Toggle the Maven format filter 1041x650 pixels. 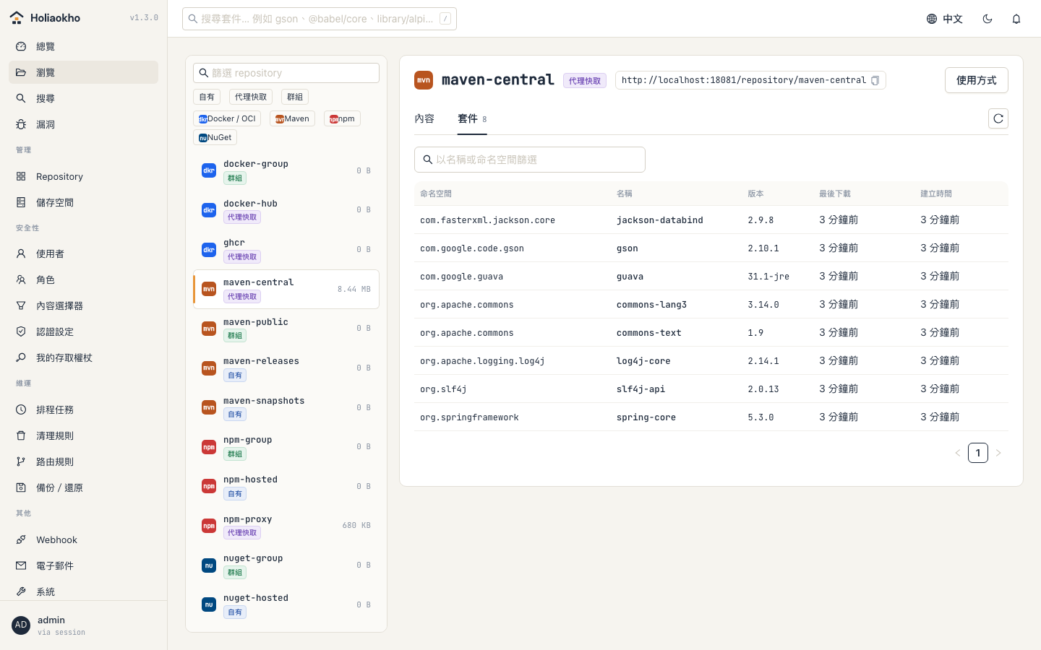tap(292, 118)
